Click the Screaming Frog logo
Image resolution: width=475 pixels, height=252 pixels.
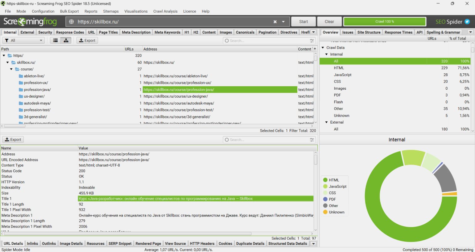(x=30, y=22)
